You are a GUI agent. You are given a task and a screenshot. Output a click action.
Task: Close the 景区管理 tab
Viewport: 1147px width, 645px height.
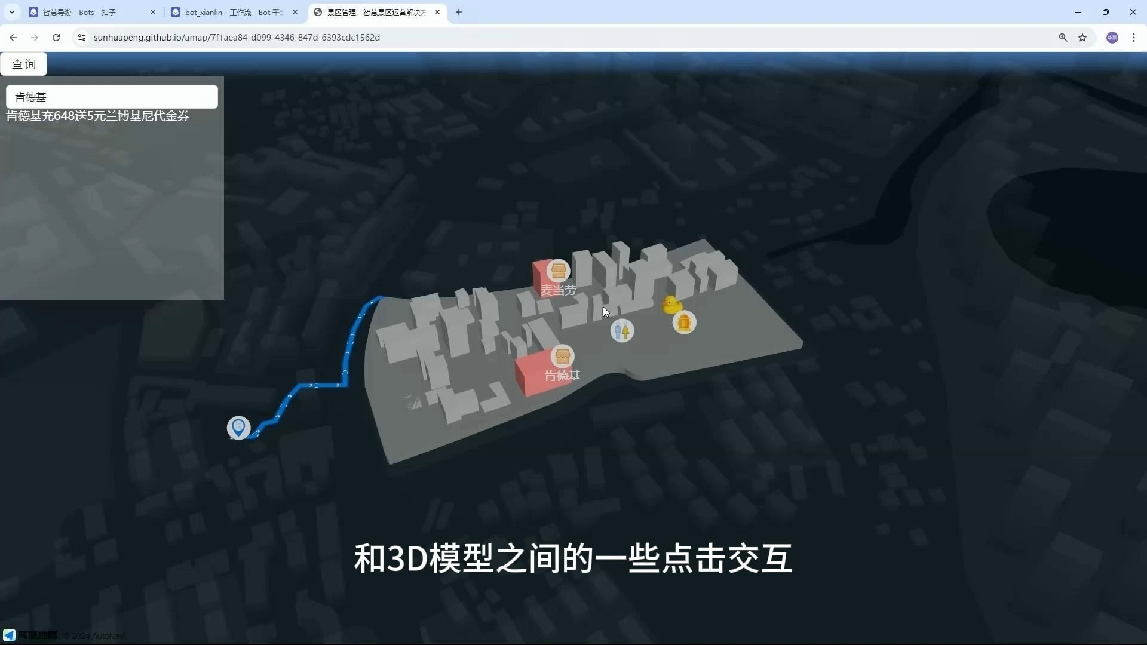pos(437,12)
